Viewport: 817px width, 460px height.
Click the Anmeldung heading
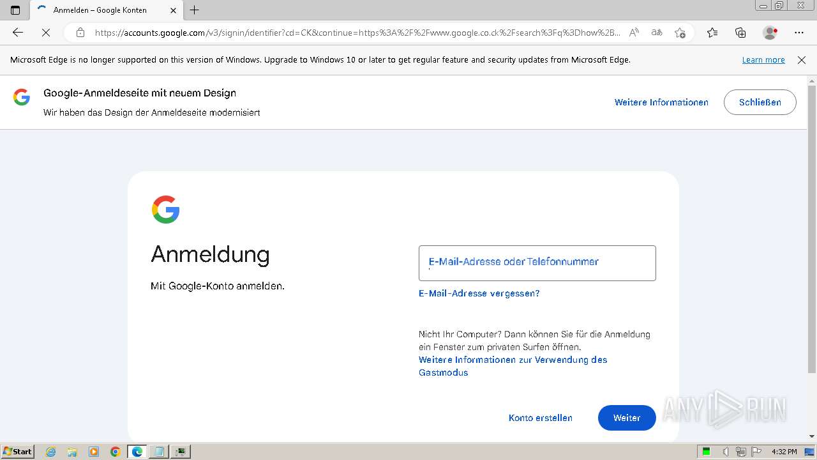click(x=210, y=254)
